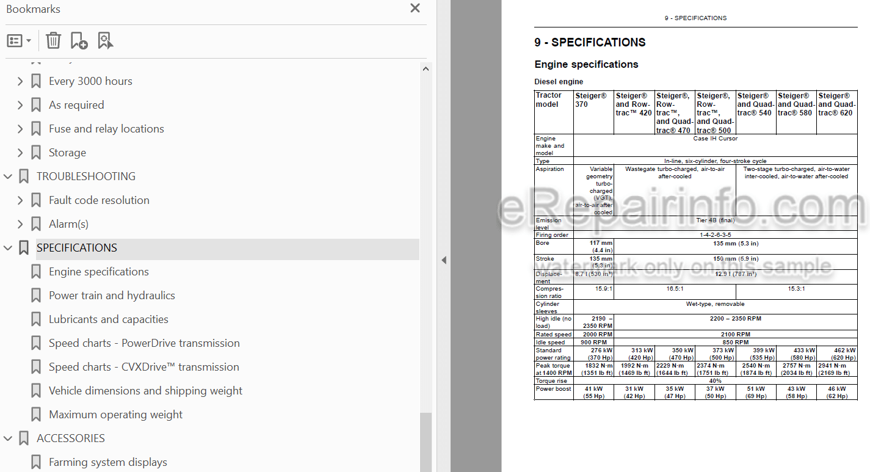Click bookmark icon beside Engine specifications
This screenshot has height=472, width=870.
pyautogui.click(x=36, y=272)
